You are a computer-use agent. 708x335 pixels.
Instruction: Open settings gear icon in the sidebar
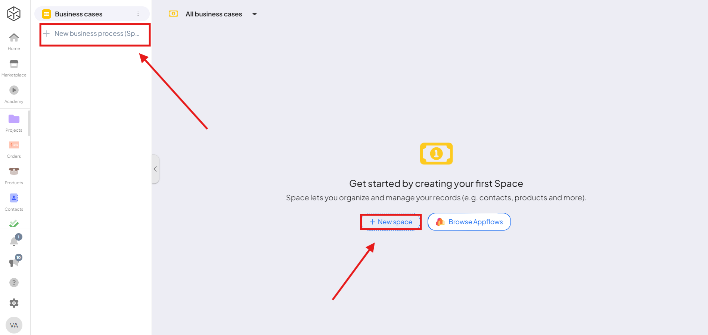(x=14, y=303)
